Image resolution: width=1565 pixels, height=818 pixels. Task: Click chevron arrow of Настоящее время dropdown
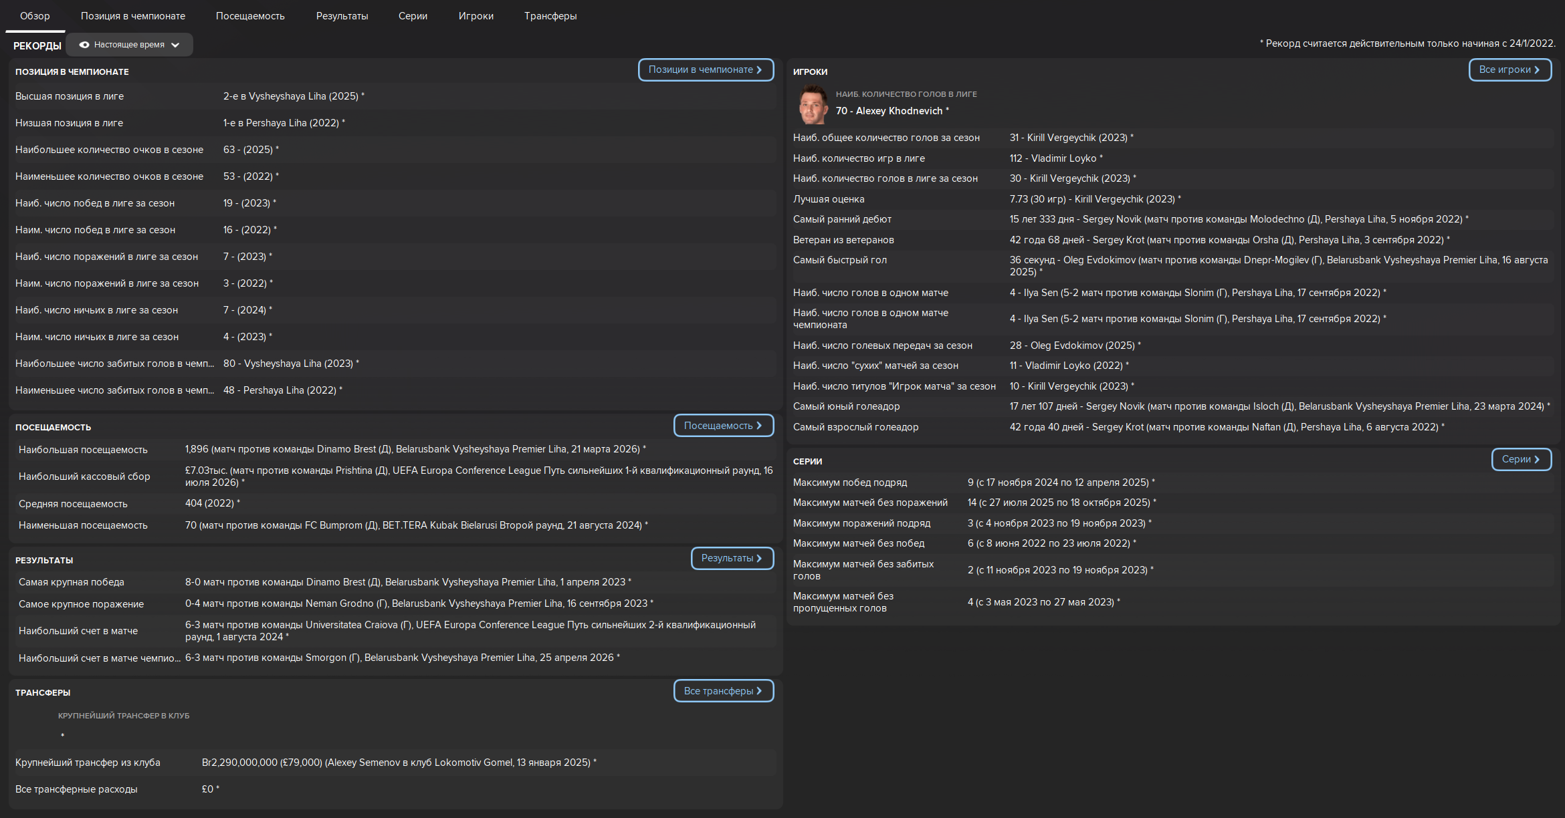(x=175, y=45)
